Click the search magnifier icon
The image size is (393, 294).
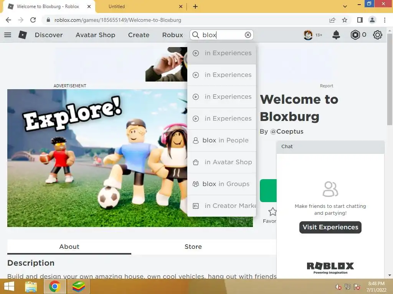(196, 35)
